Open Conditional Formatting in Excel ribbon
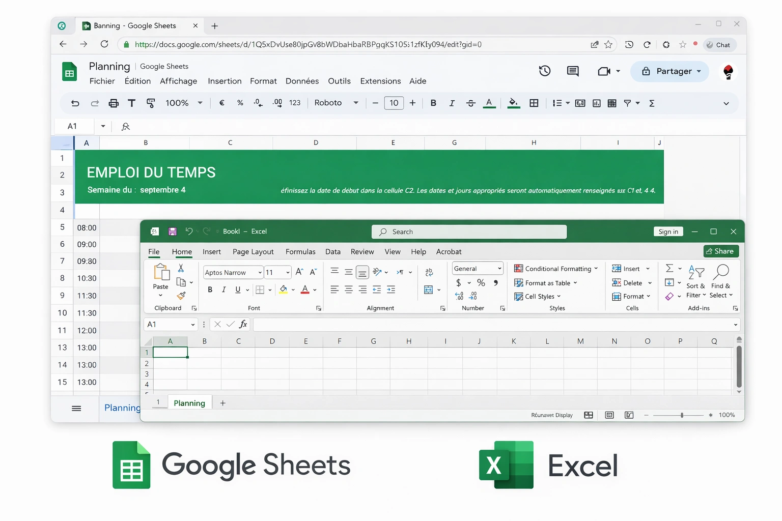Screen dimensions: 782x521 (556, 268)
